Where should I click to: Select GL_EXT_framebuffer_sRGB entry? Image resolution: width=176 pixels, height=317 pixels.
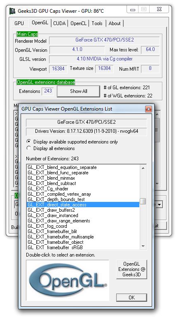point(83,247)
